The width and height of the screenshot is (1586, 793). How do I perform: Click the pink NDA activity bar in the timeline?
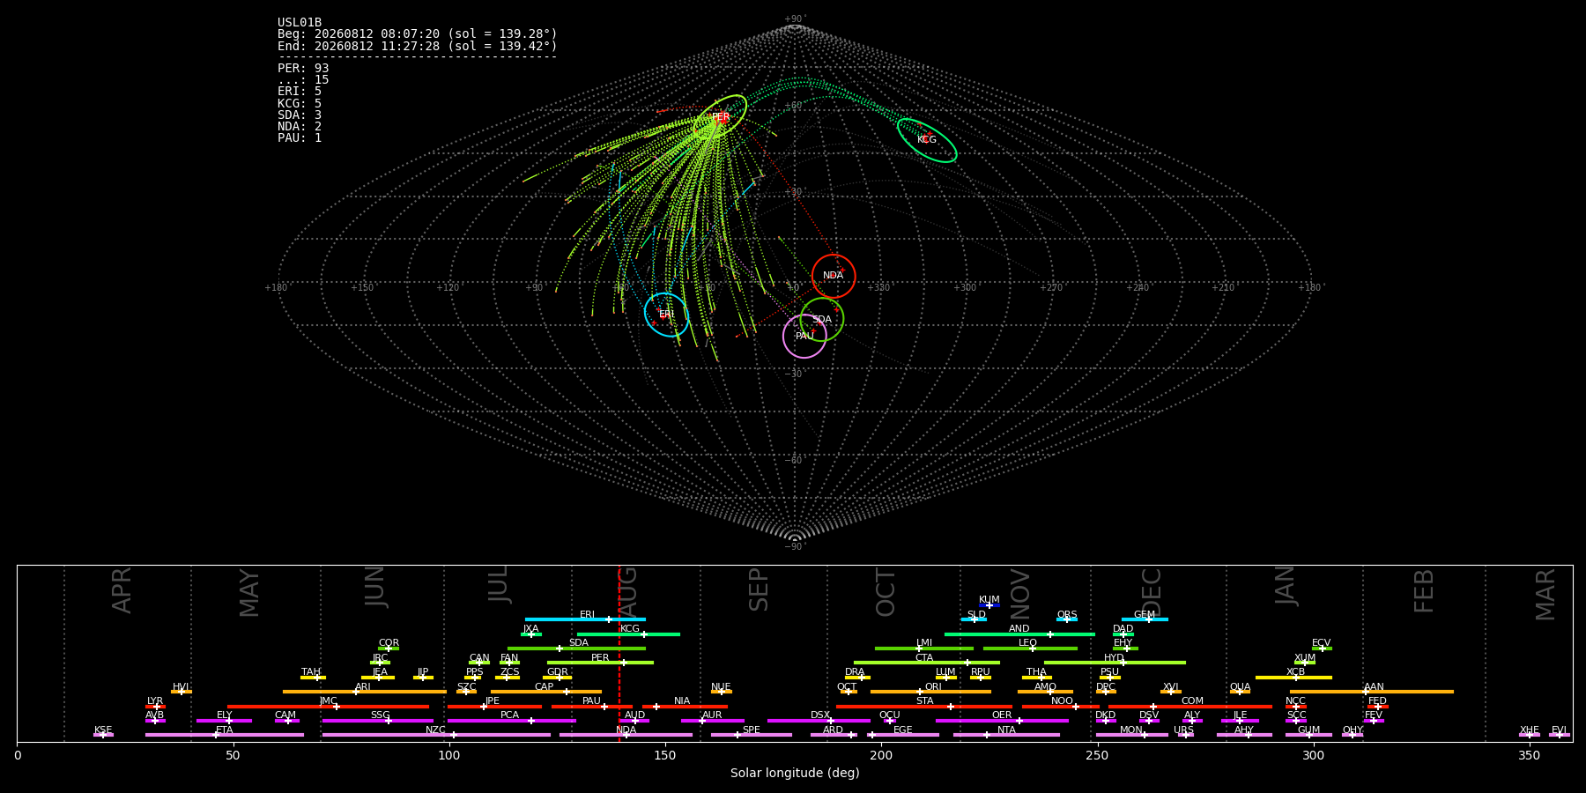tap(626, 735)
